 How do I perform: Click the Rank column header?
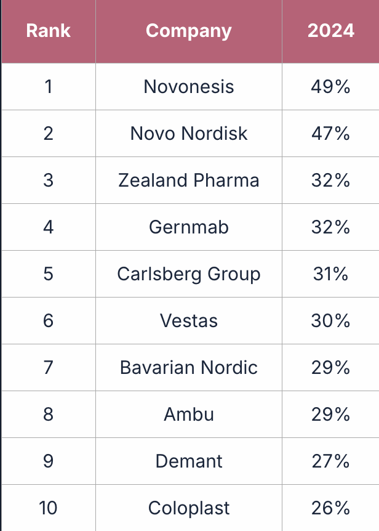(48, 31)
